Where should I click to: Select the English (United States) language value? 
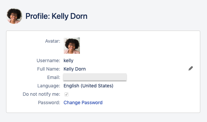click(x=88, y=86)
